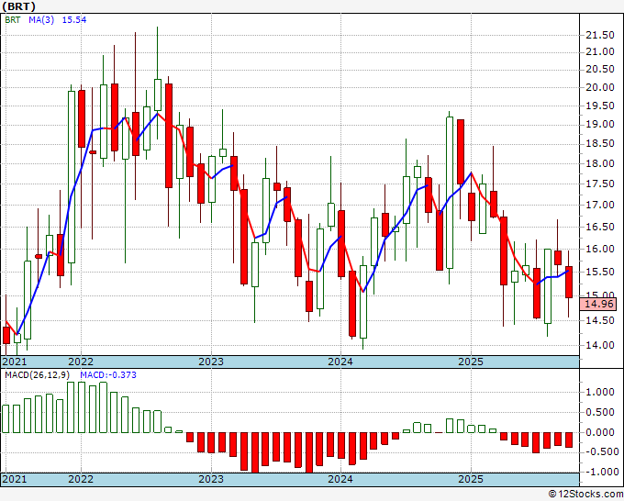Click the 20.00 price axis label
624x501 pixels.
600,87
